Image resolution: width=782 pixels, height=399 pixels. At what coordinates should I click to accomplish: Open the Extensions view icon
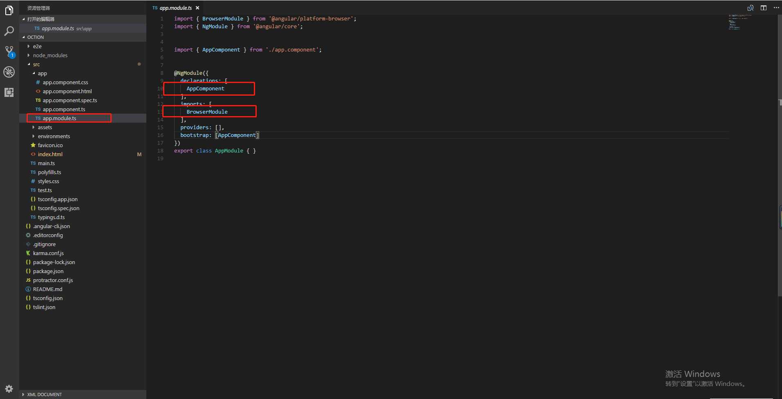coord(9,92)
